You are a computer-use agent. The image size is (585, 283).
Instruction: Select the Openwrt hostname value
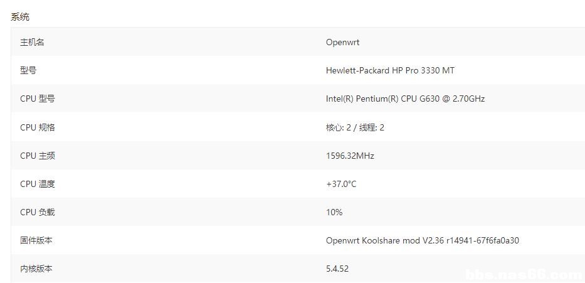(342, 43)
